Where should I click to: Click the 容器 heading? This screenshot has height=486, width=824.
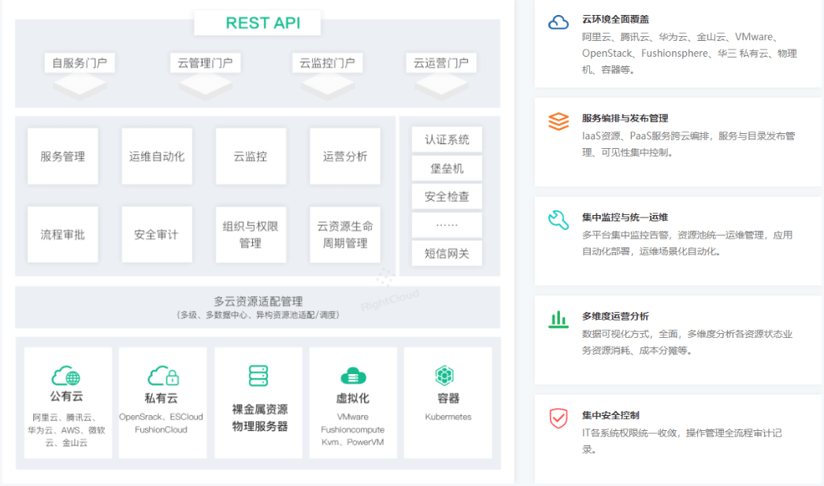pos(448,399)
